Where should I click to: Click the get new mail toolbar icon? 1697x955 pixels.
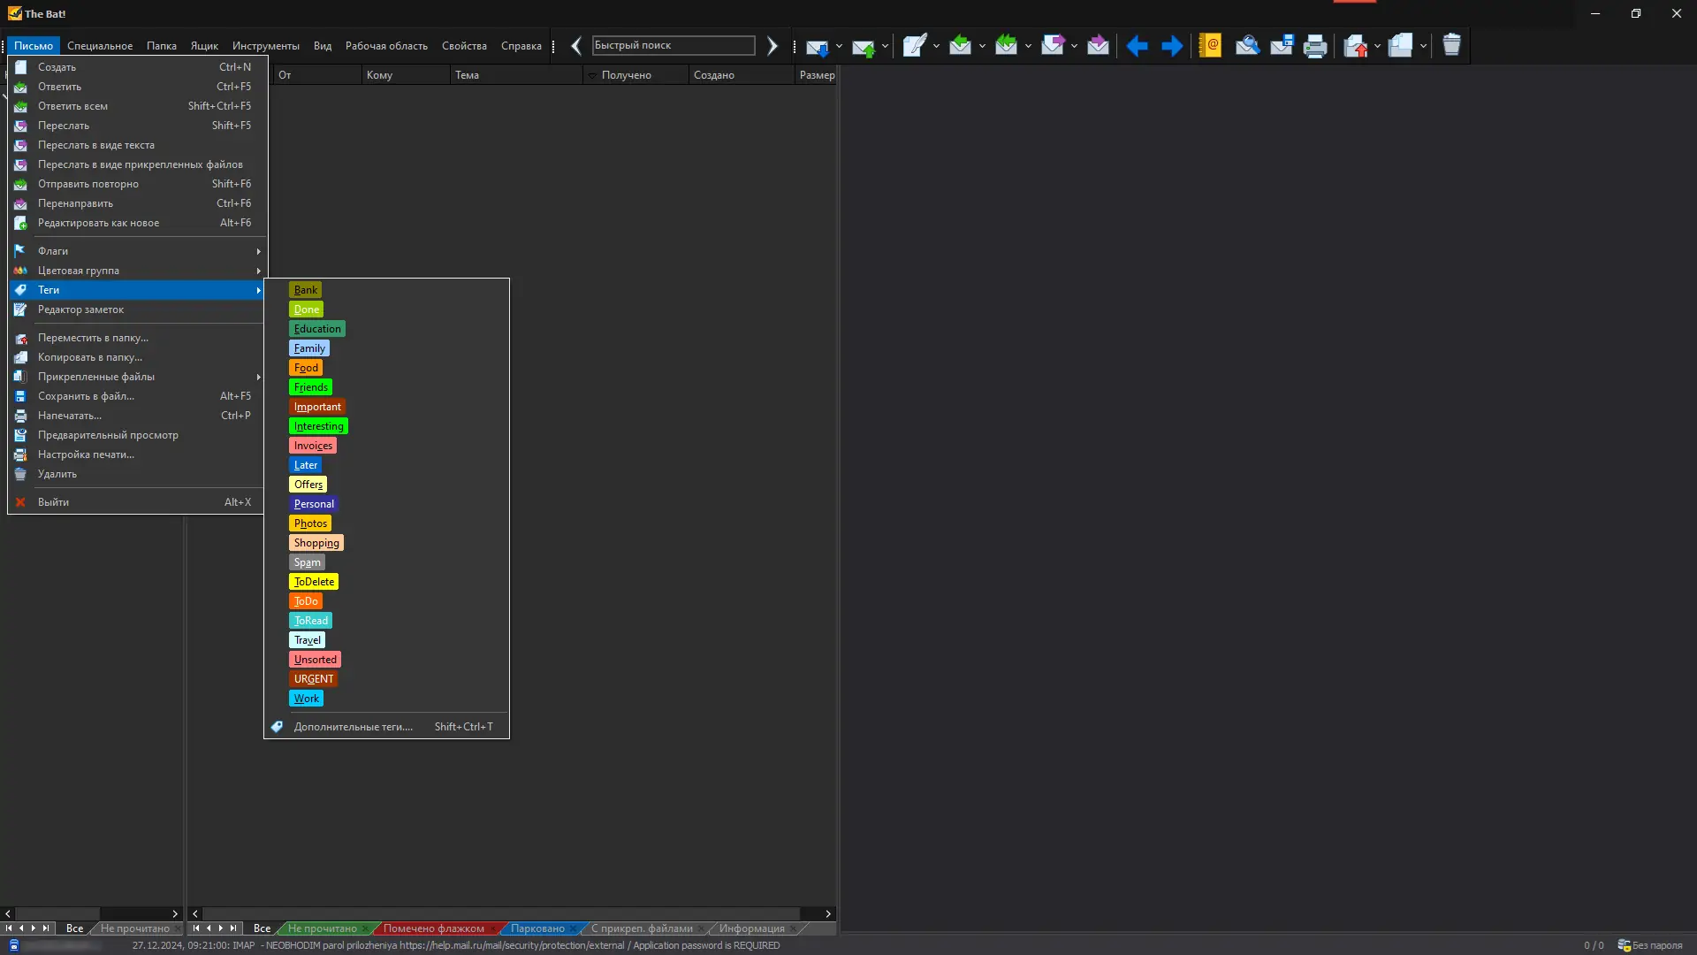pyautogui.click(x=816, y=46)
